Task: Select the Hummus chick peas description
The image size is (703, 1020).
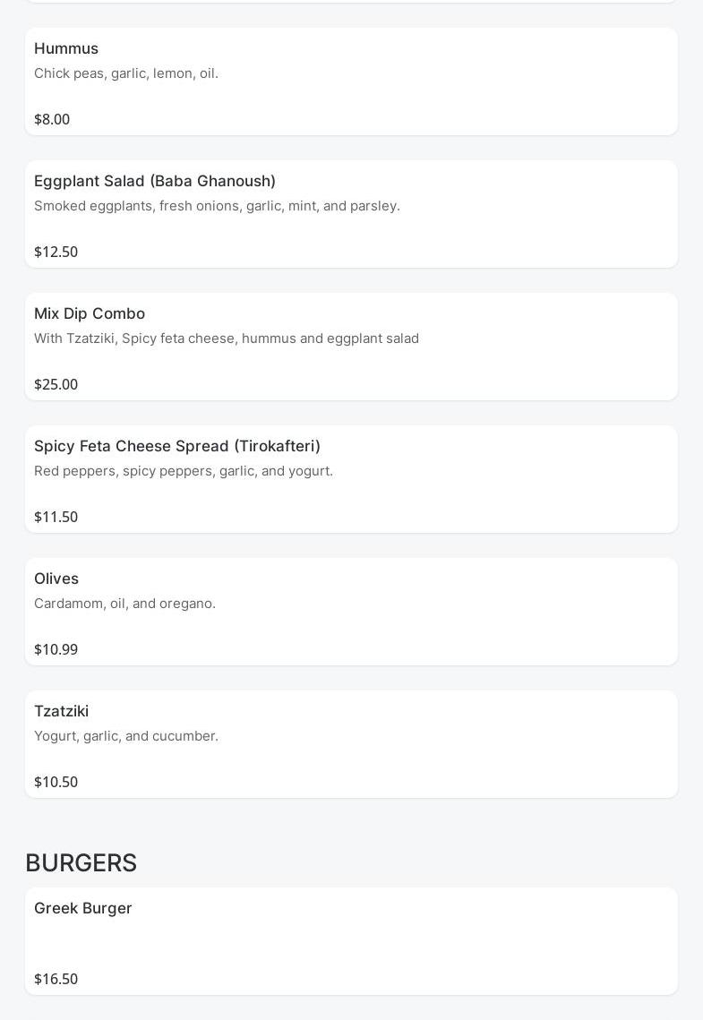Action: pyautogui.click(x=126, y=73)
